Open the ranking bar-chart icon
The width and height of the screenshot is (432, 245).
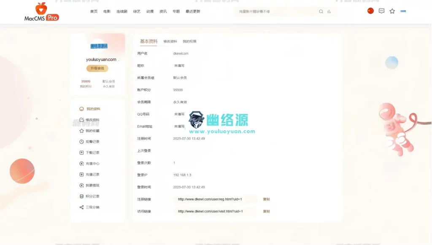coord(329,11)
